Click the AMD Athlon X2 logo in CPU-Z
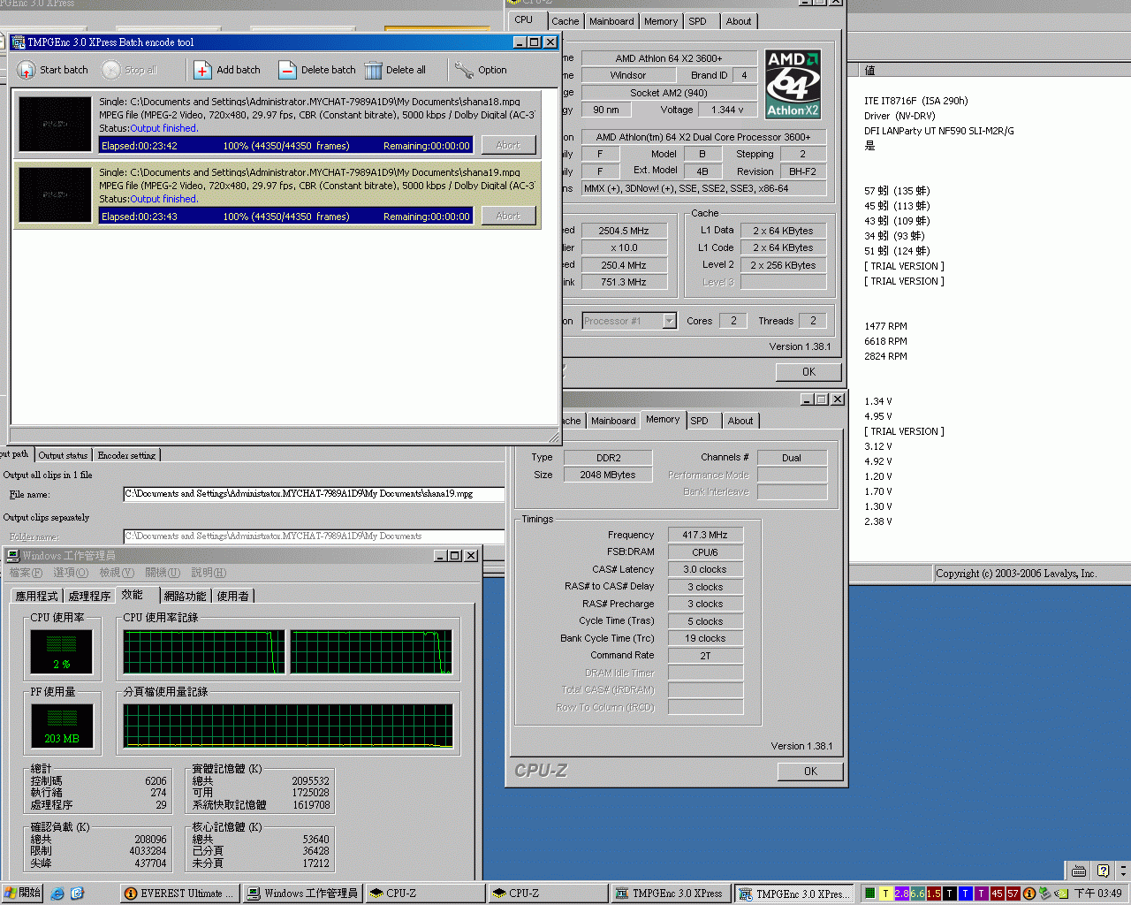 click(793, 84)
